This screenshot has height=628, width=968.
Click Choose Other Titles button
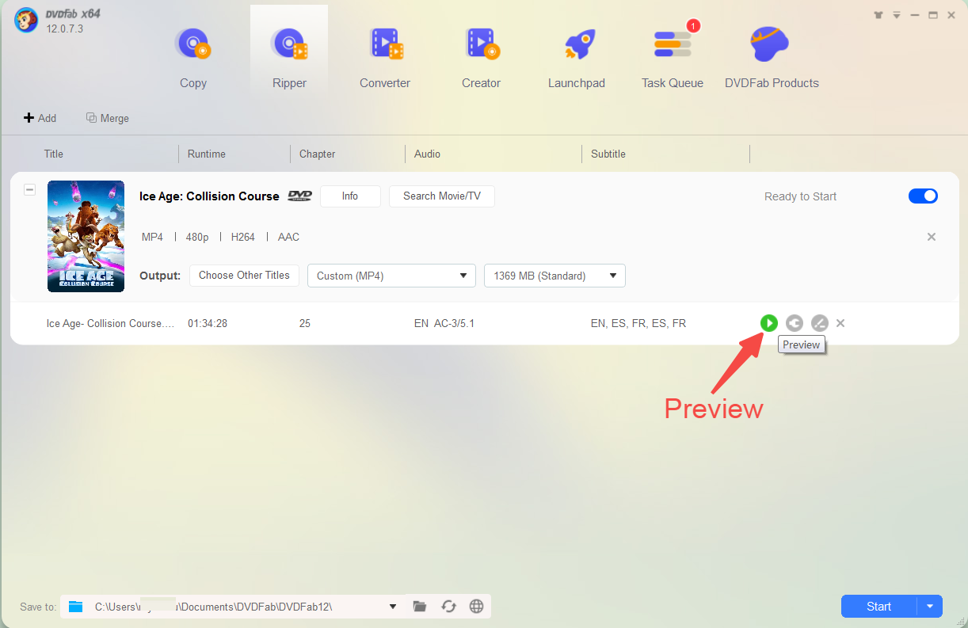coord(244,276)
